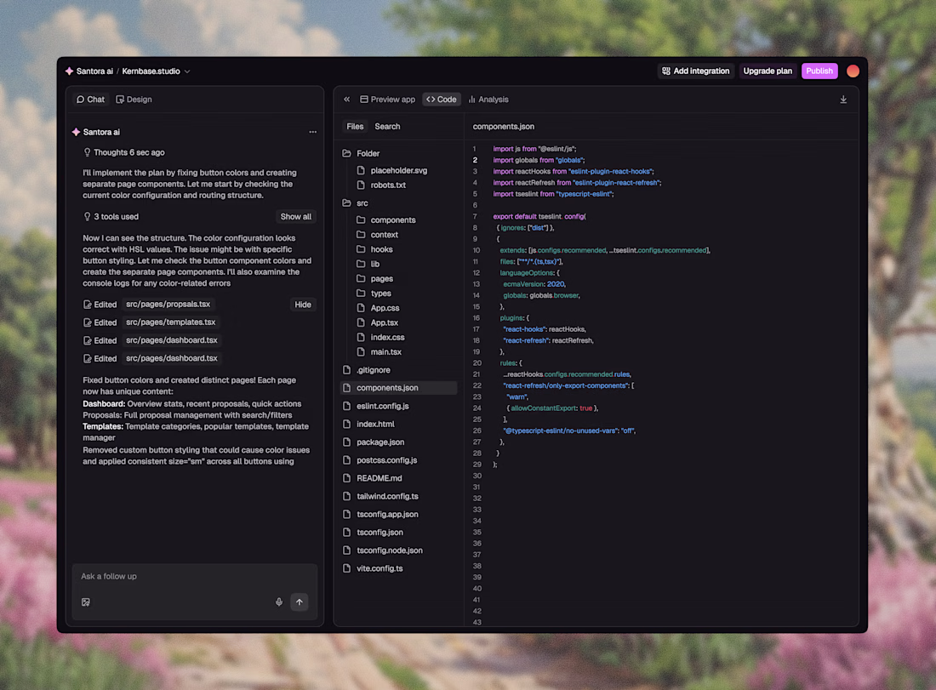The width and height of the screenshot is (936, 690).
Task: Open README.md file
Action: pos(373,478)
